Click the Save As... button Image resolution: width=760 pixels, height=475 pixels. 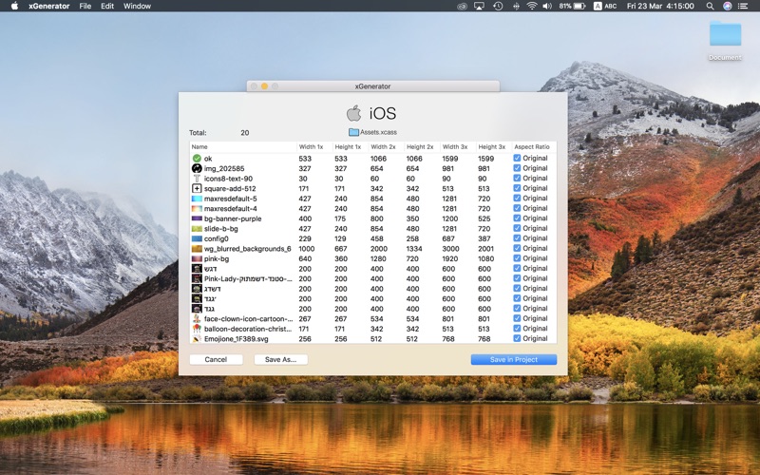pos(280,359)
